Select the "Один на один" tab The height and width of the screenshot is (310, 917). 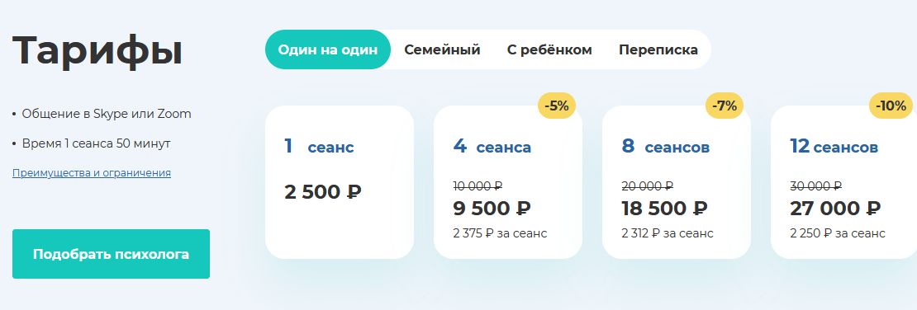[327, 49]
